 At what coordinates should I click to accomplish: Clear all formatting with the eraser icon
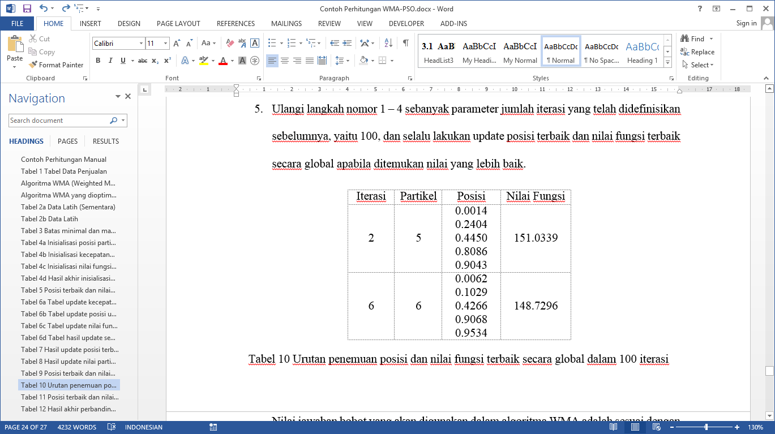[x=230, y=43]
